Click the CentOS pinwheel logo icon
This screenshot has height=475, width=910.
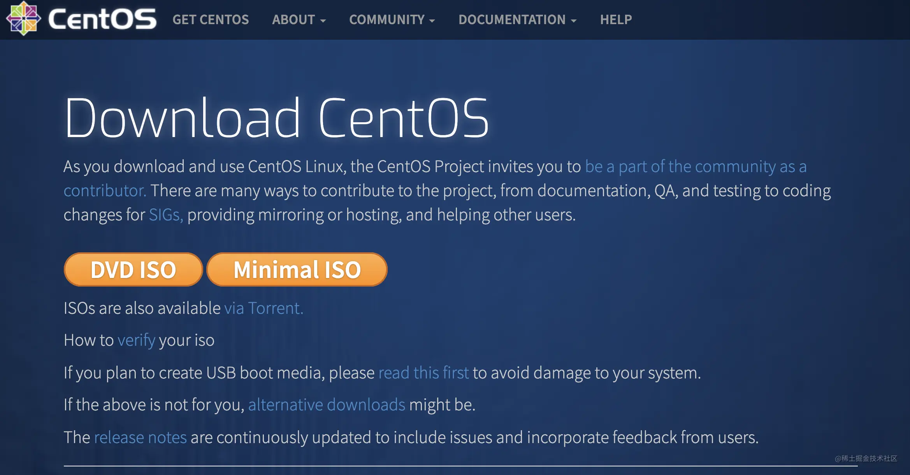23,18
